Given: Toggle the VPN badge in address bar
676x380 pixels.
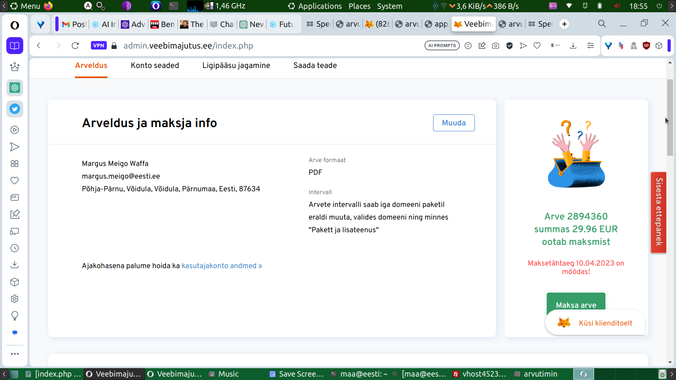Looking at the screenshot, I should pyautogui.click(x=98, y=46).
